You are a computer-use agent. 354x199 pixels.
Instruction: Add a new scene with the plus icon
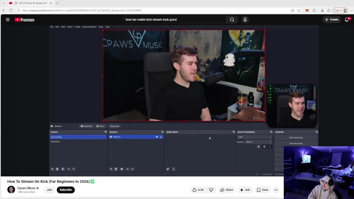(52, 169)
